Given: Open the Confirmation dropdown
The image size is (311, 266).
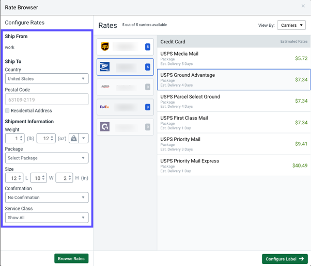Looking at the screenshot, I should point(47,197).
